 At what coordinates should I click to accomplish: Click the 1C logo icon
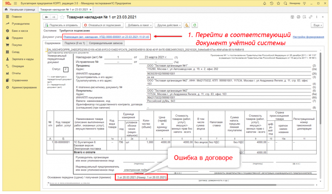[x=8, y=3]
